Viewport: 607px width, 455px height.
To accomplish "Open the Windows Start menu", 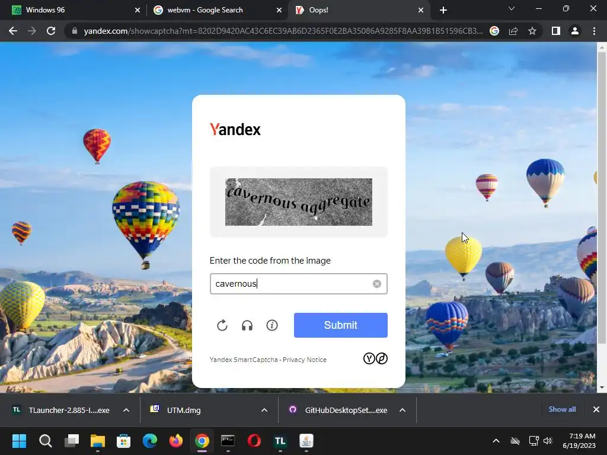I will click(19, 441).
